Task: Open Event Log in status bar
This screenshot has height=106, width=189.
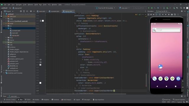Action: click(166, 100)
